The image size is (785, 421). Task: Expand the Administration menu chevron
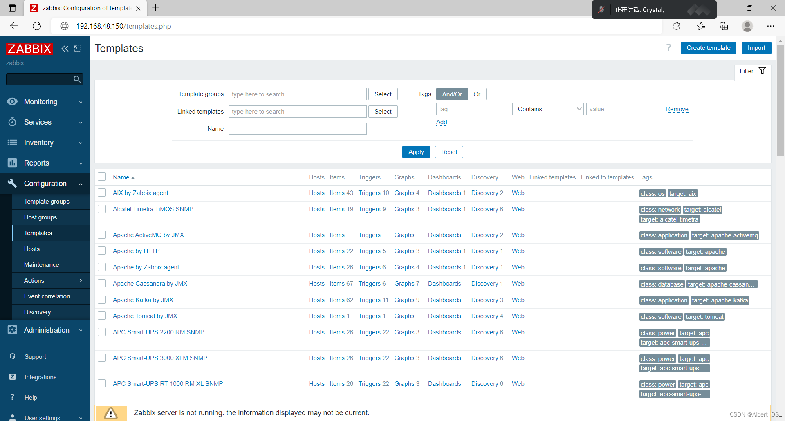click(x=81, y=330)
